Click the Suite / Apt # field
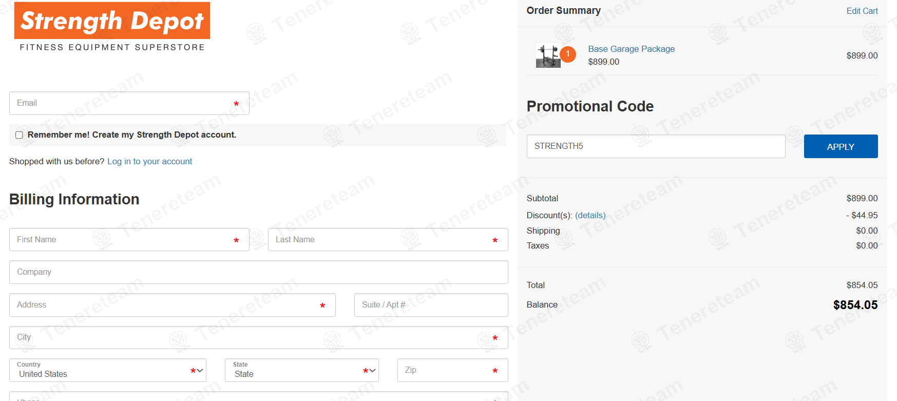This screenshot has height=401, width=897. pos(431,305)
